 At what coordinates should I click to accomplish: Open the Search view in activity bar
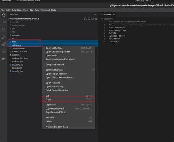4,22
